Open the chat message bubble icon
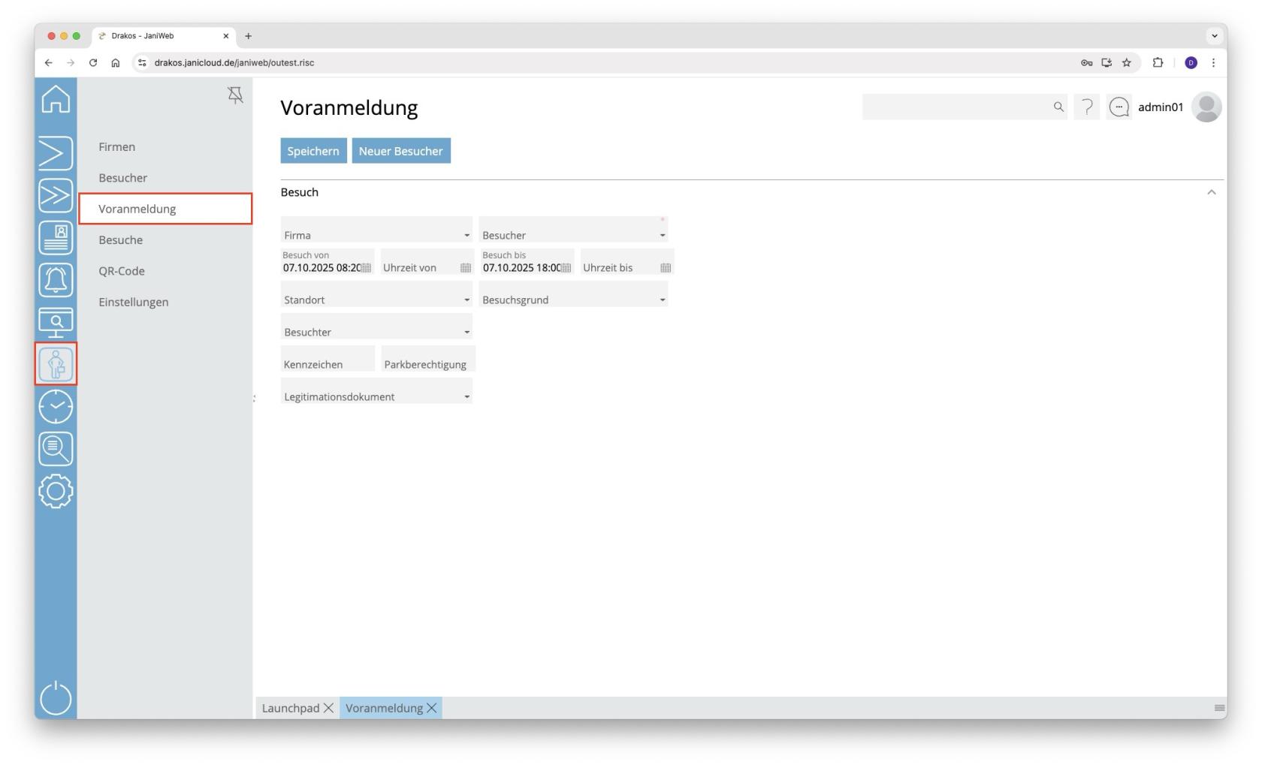 [1119, 107]
